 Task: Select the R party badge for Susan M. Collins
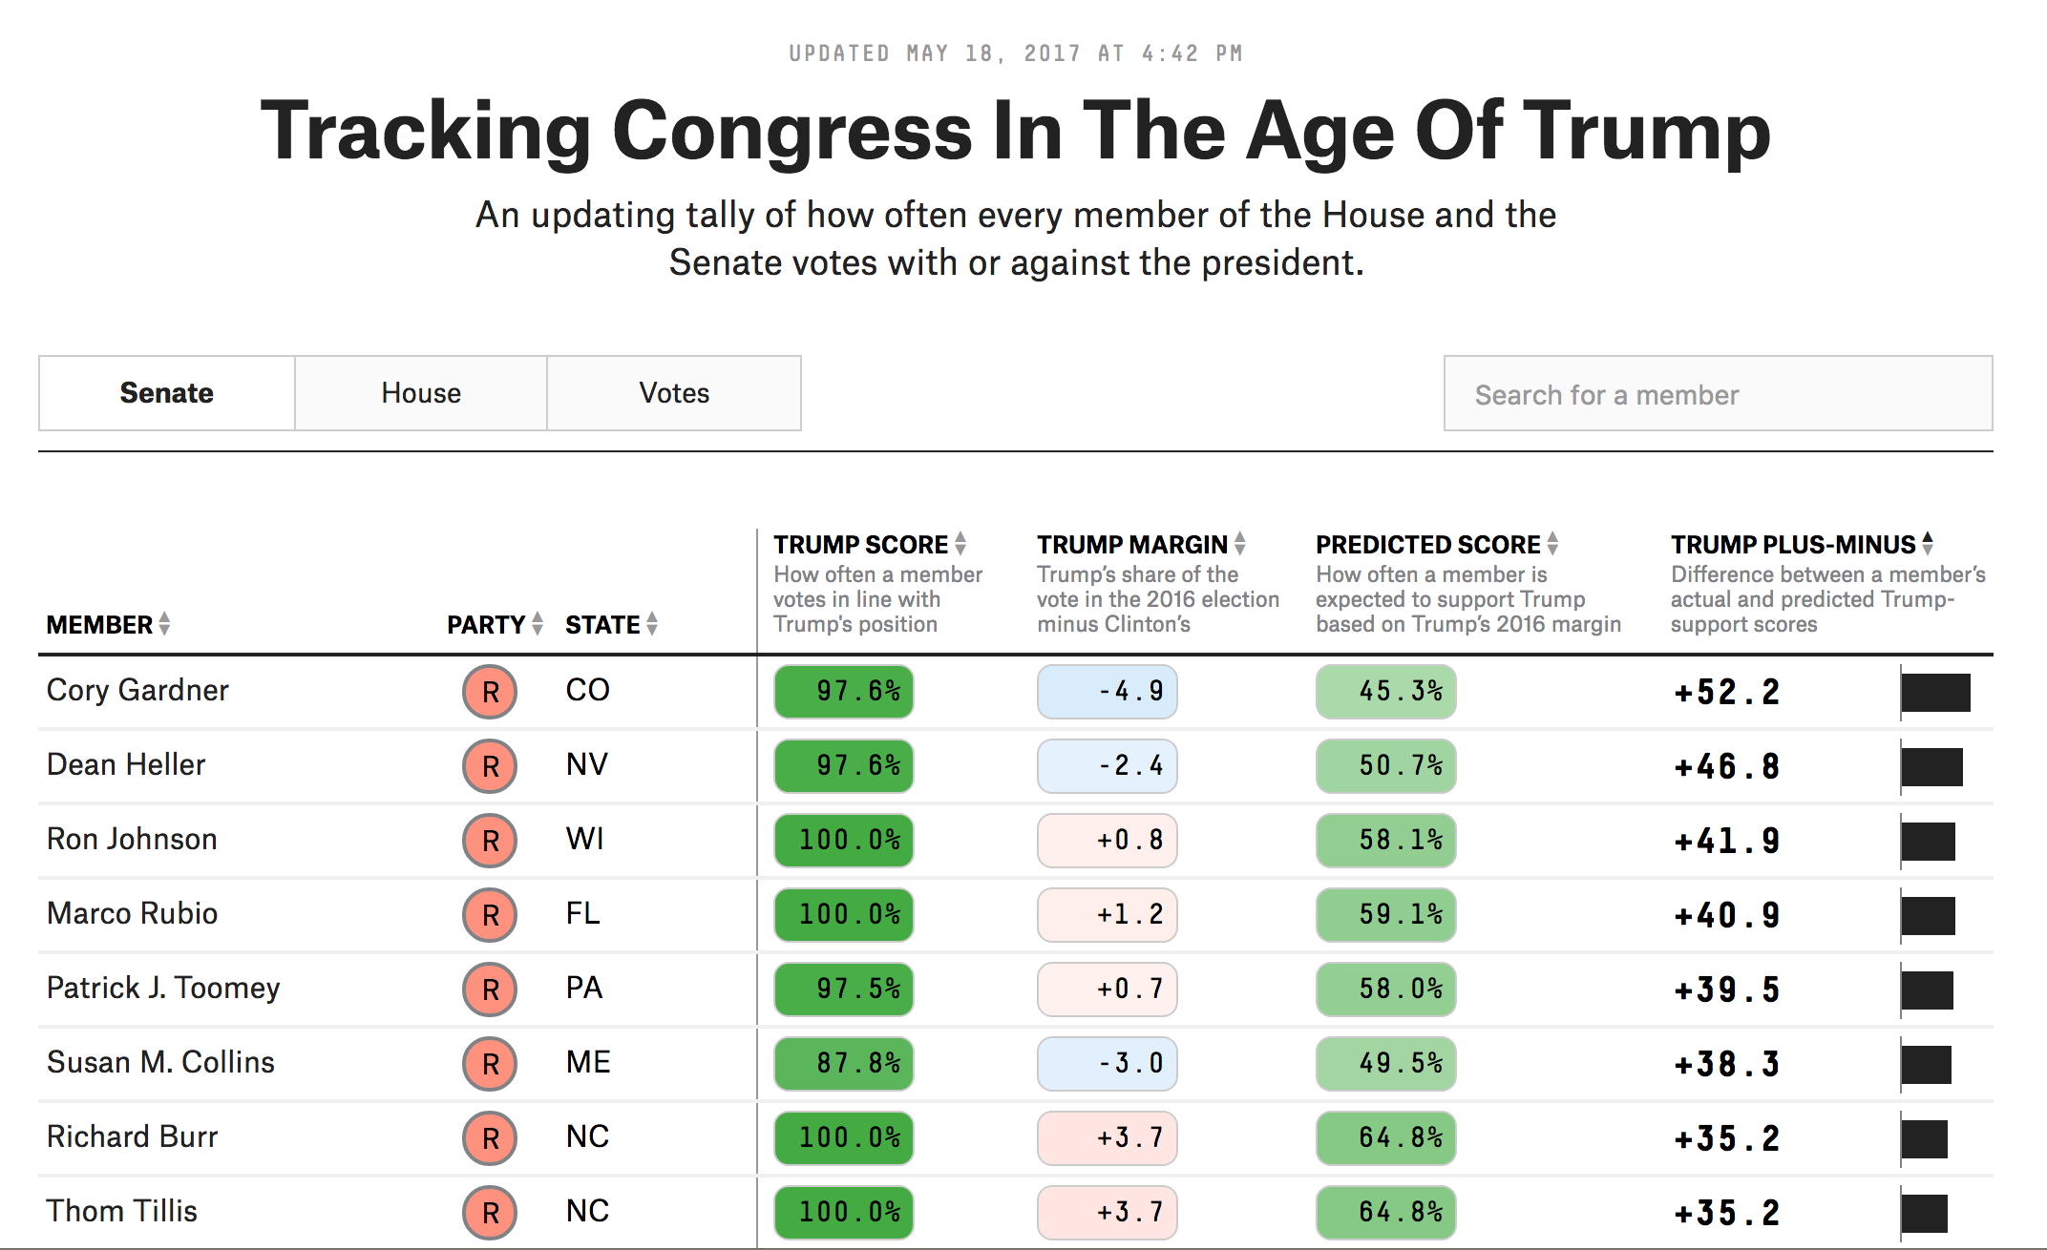489,1063
